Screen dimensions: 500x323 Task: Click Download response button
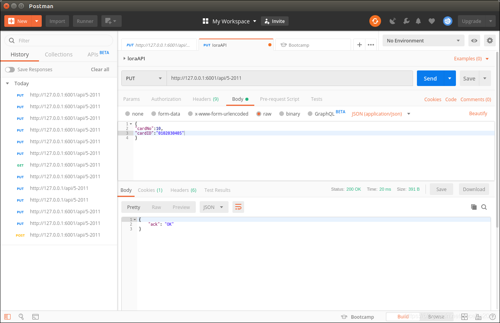click(474, 189)
